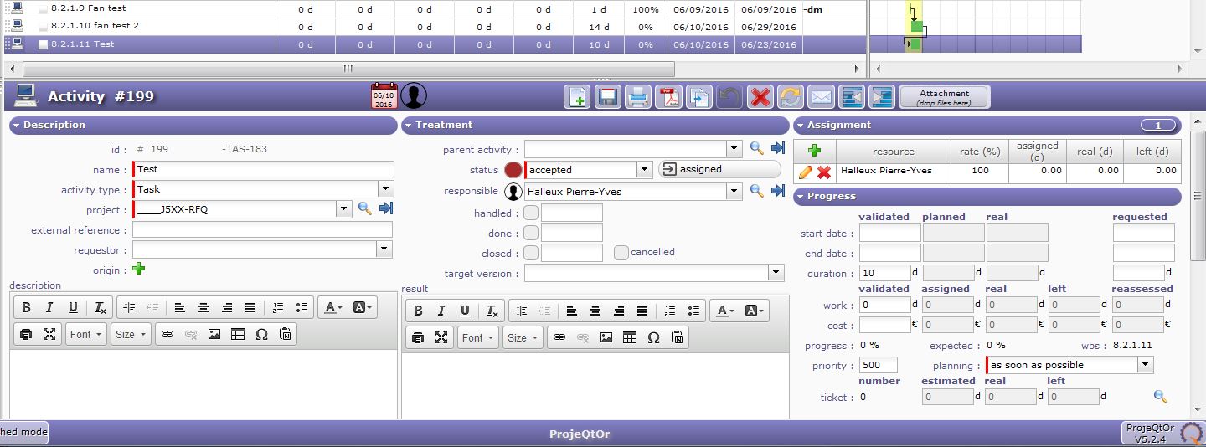Tick the 'cancelled' checkbox
This screenshot has height=447, width=1206.
point(621,253)
